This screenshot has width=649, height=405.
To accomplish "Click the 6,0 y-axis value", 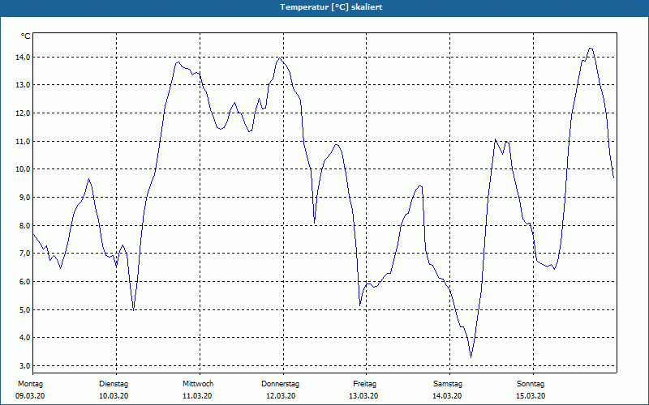I will coord(25,281).
